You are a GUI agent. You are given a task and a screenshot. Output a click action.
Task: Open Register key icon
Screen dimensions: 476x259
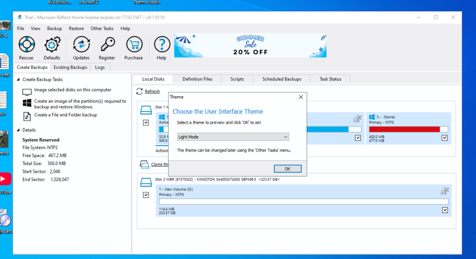tap(107, 45)
